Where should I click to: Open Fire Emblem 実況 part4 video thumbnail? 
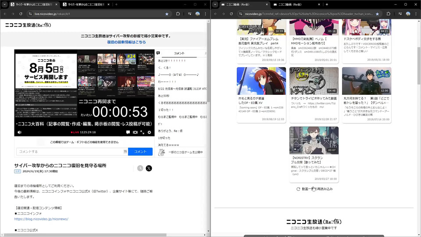point(261,27)
